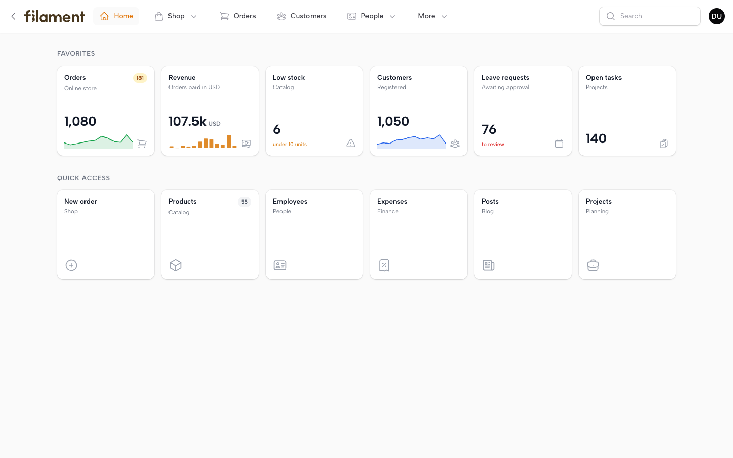Viewport: 733px width, 458px height.
Task: Click the "under 10 units" text
Action: pyautogui.click(x=290, y=145)
